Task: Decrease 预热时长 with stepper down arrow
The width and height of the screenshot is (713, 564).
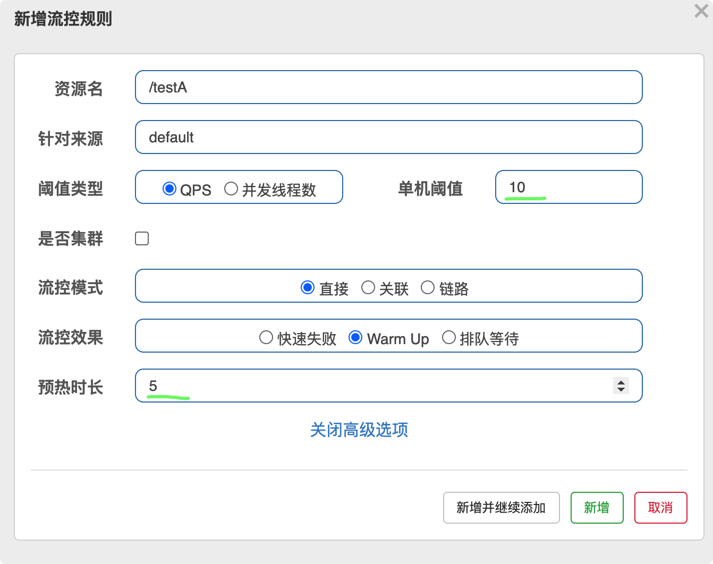Action: (621, 389)
